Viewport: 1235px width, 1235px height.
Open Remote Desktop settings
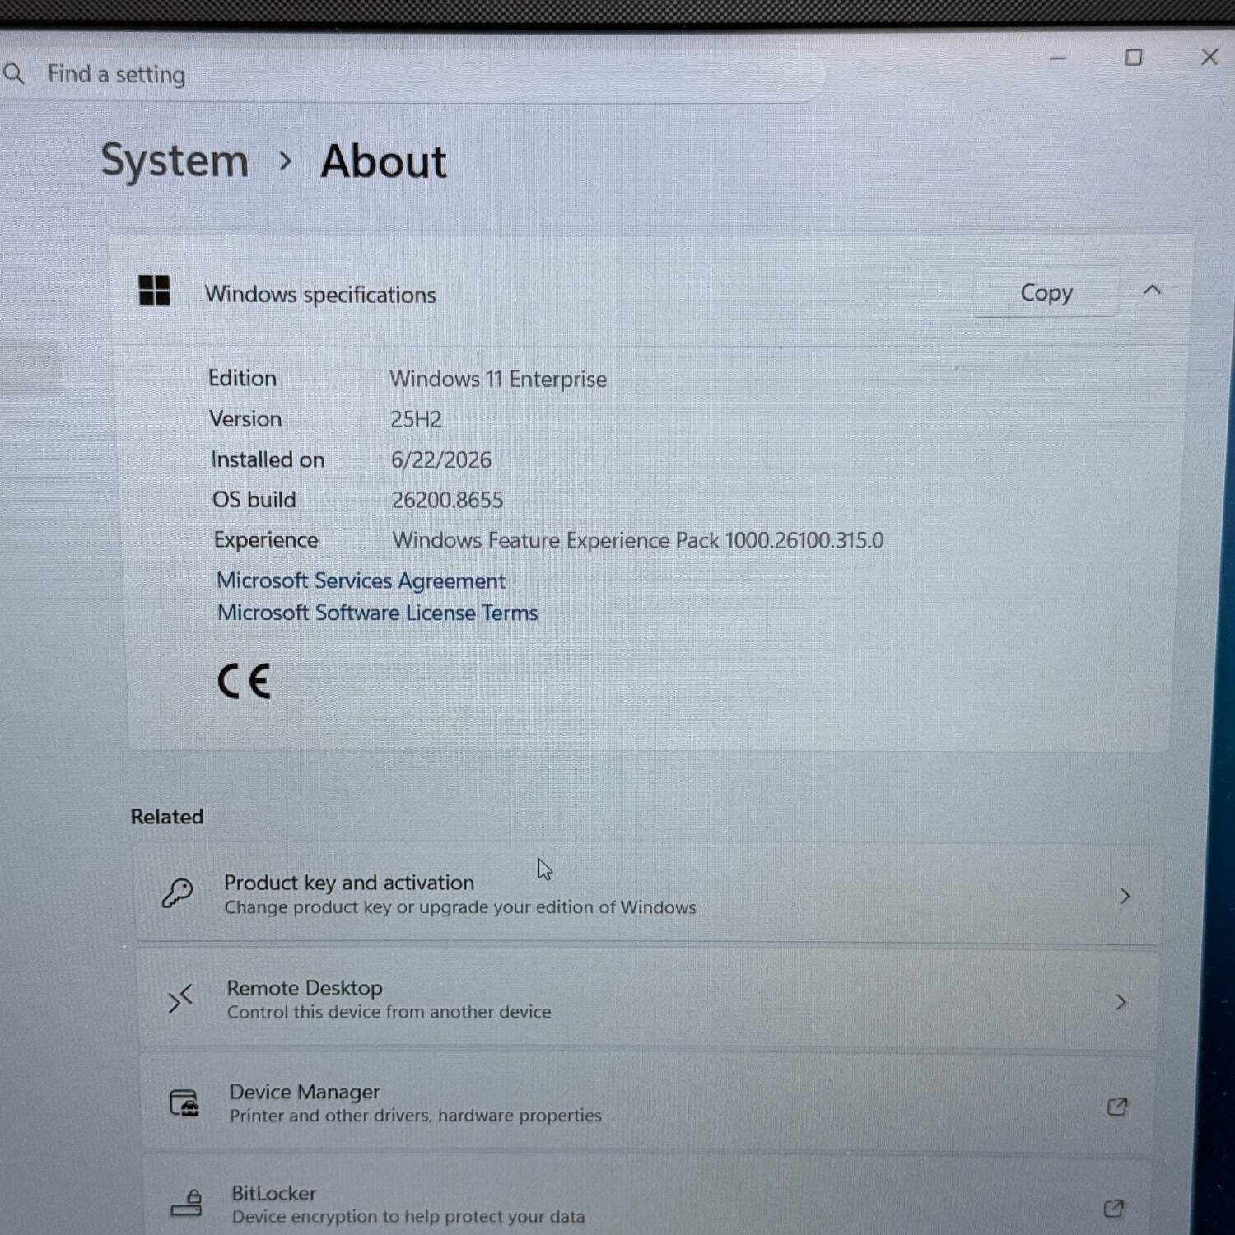[x=649, y=1000]
